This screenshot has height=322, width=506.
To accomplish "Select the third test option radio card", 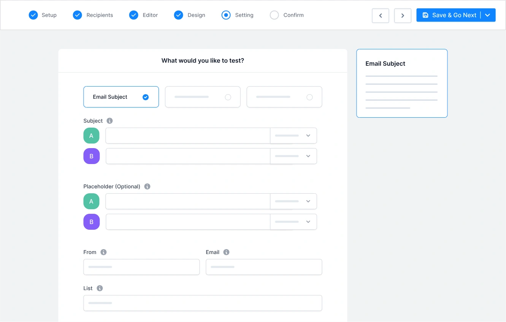I will [284, 97].
